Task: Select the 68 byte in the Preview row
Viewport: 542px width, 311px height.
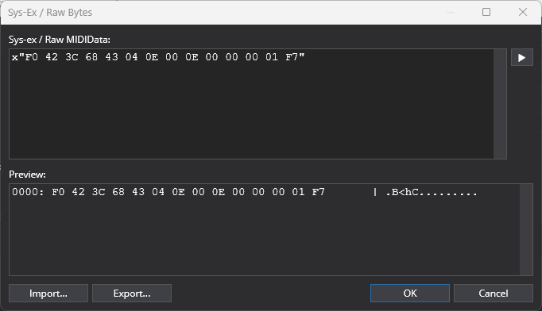Action: [118, 192]
